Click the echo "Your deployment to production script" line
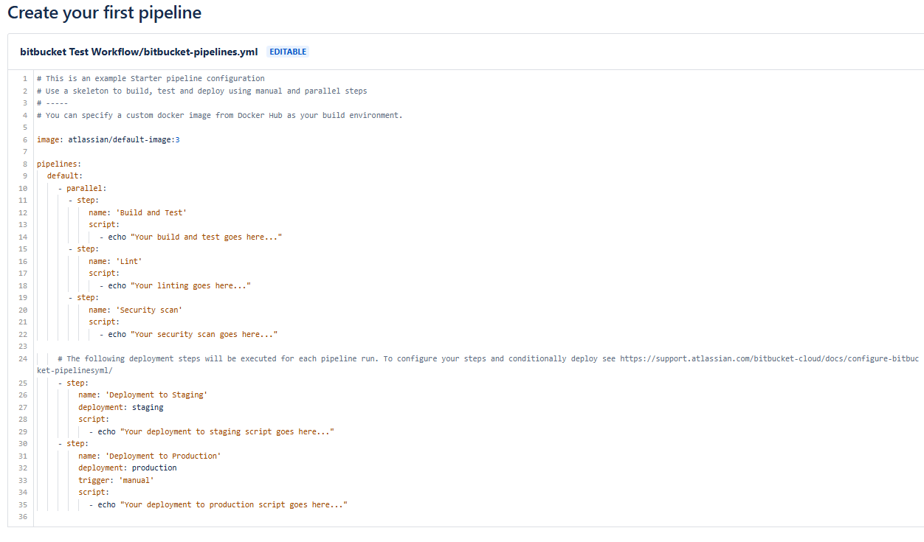The height and width of the screenshot is (542, 924). coord(218,504)
